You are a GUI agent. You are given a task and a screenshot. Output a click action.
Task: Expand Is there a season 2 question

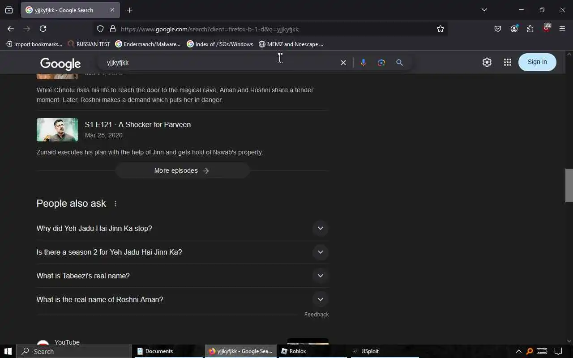183,252
